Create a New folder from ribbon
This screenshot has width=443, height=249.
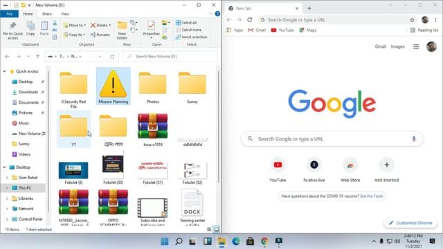pyautogui.click(x=122, y=30)
